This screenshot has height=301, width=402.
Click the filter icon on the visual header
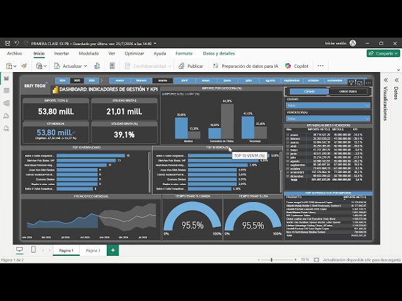point(351,83)
